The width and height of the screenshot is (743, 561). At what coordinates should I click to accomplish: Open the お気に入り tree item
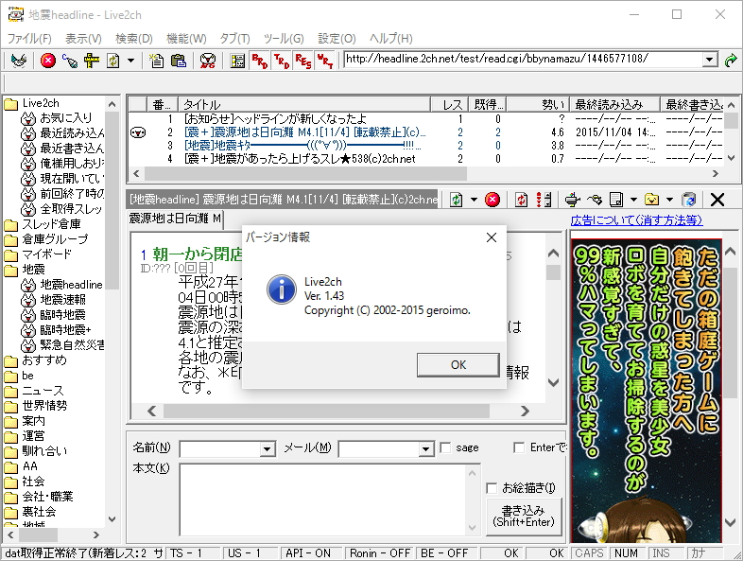(66, 117)
